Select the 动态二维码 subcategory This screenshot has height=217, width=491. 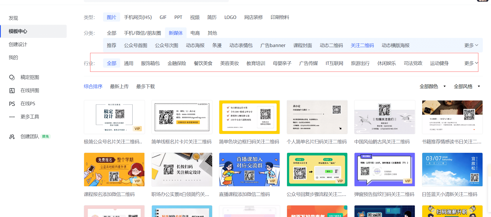point(331,46)
